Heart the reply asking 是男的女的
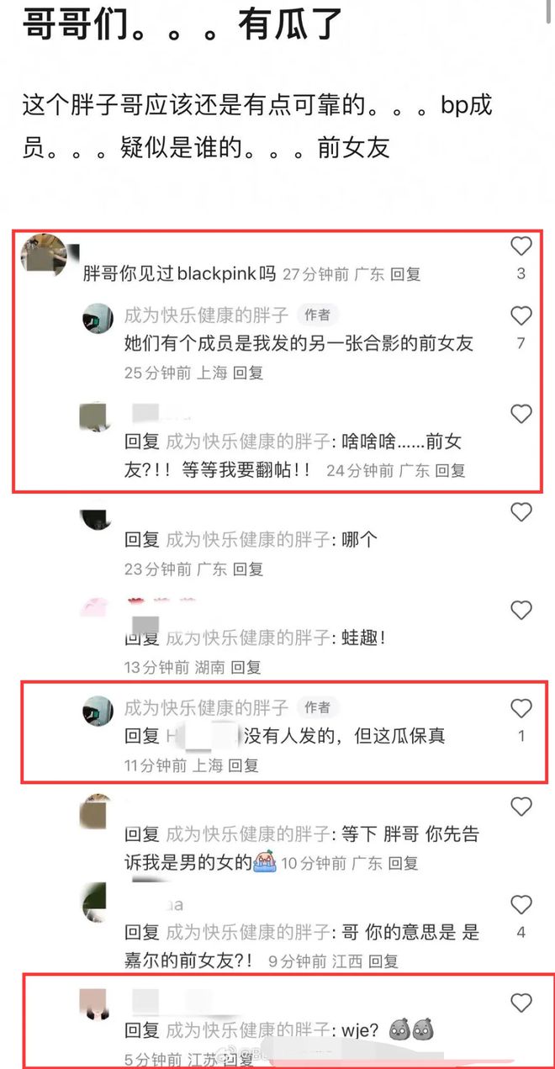Image resolution: width=555 pixels, height=1069 pixels. pos(521,807)
